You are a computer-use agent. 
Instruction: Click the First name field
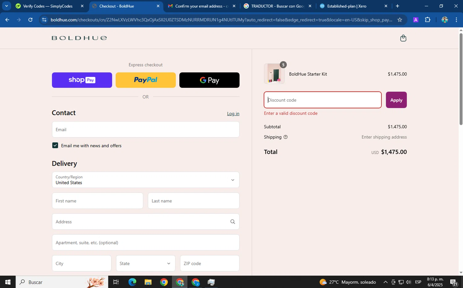coord(98,201)
